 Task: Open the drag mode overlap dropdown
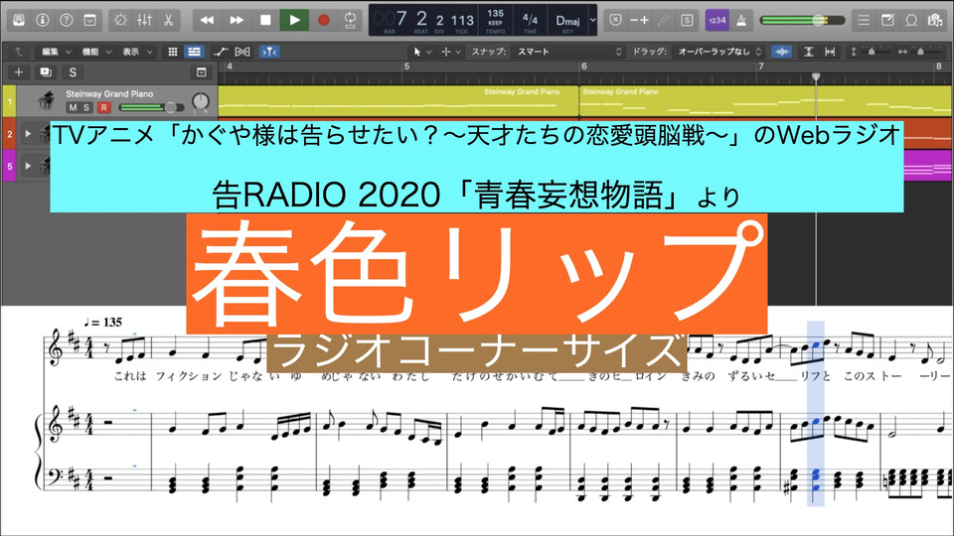[718, 52]
